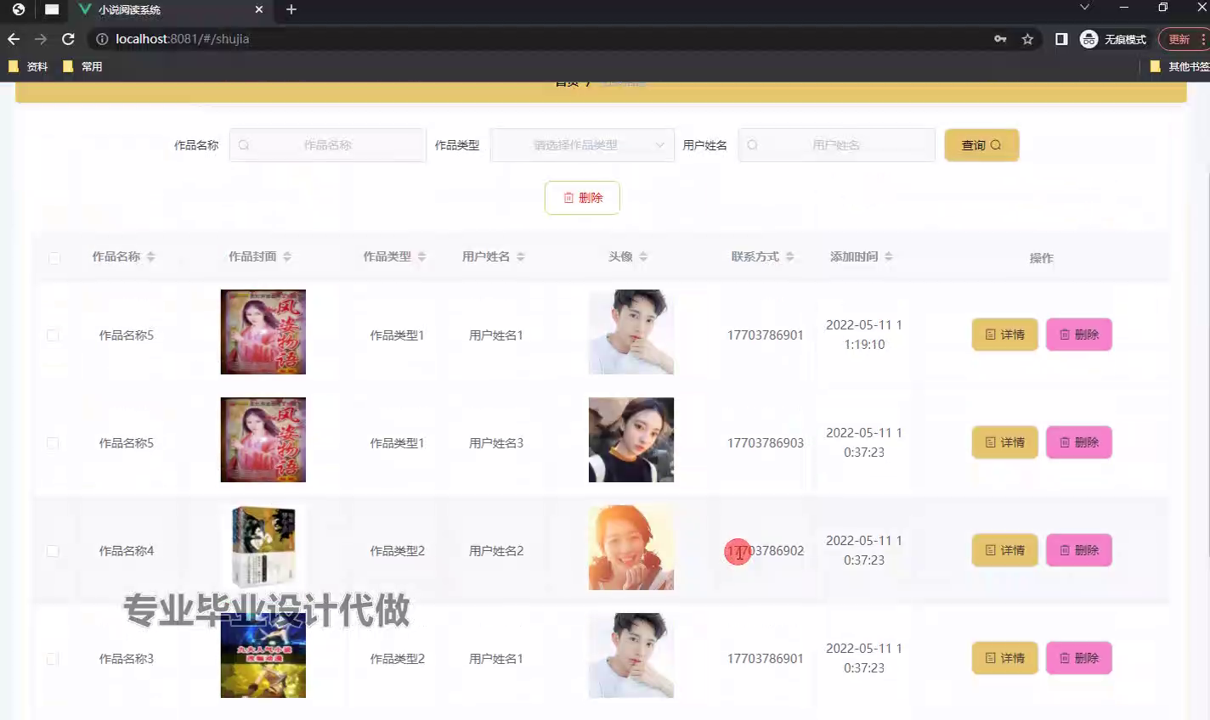Click the batch 删除 button above table

pos(582,198)
